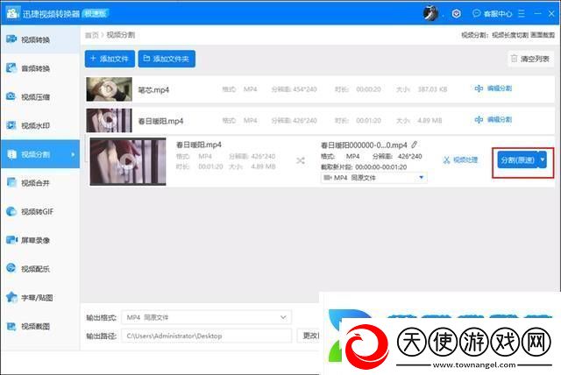Open the hamburger menu in title bar

522,14
